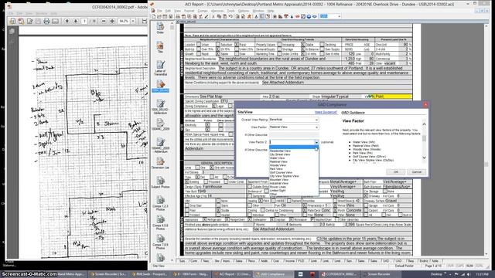The height and width of the screenshot is (278, 495).
Task: Click yellow highlighted View field in form
Action: pos(392,97)
